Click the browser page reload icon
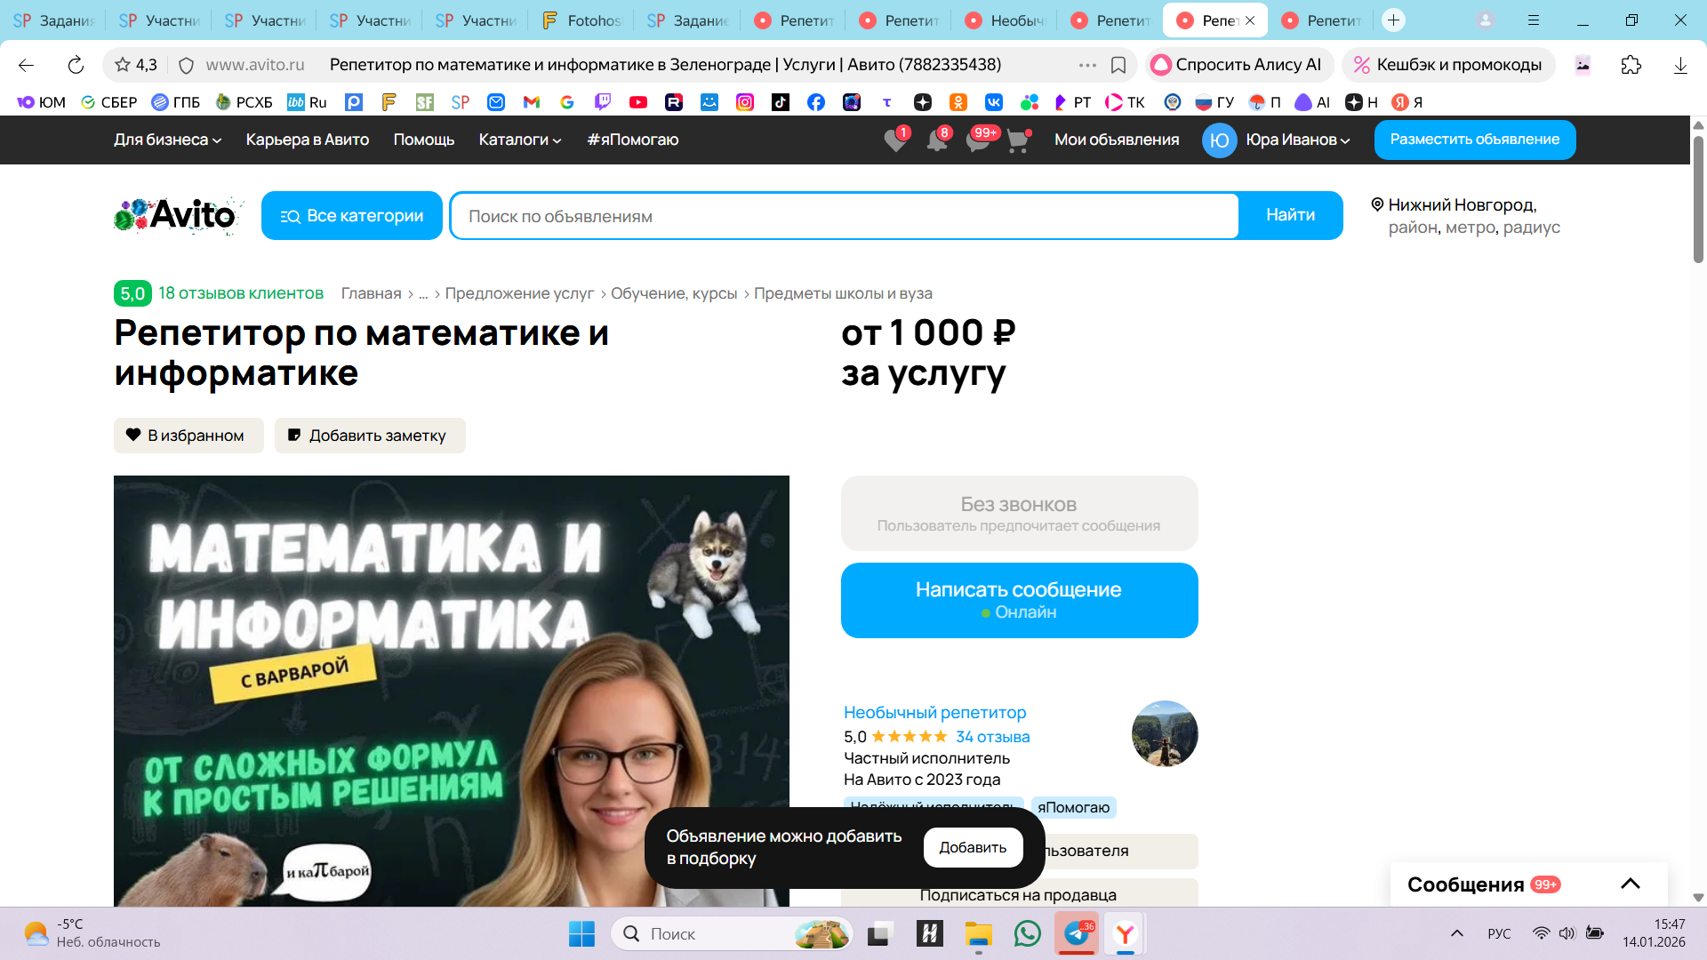1707x960 pixels. click(76, 65)
